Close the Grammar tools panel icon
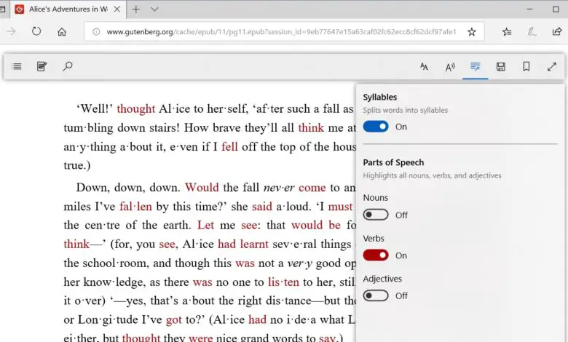Image resolution: width=568 pixels, height=342 pixels. 476,67
